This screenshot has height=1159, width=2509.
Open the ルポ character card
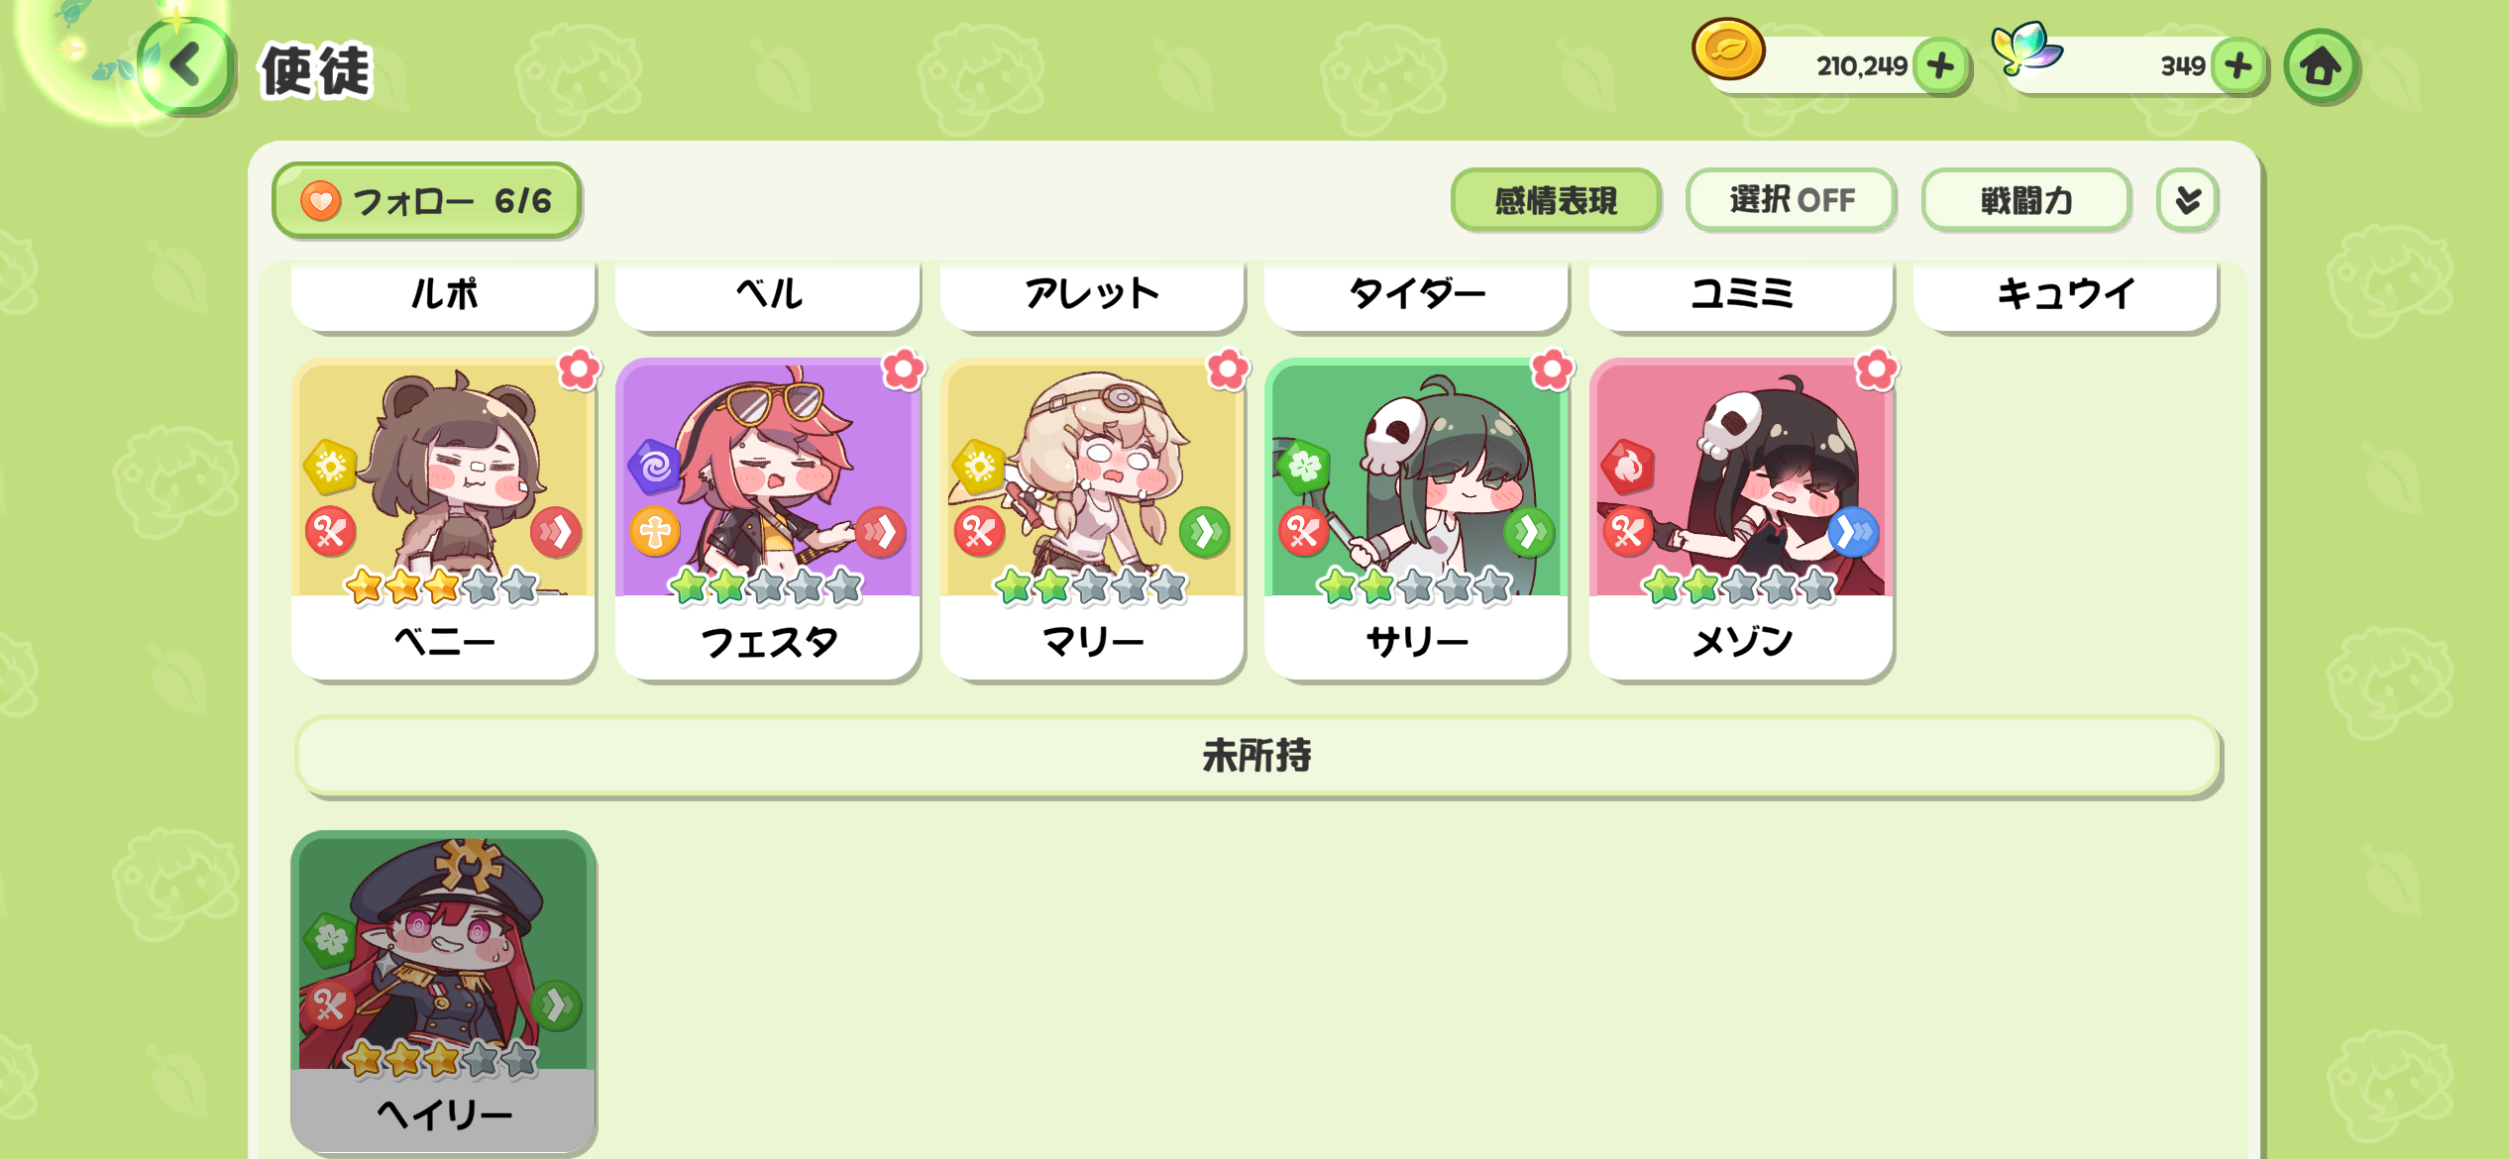point(443,294)
